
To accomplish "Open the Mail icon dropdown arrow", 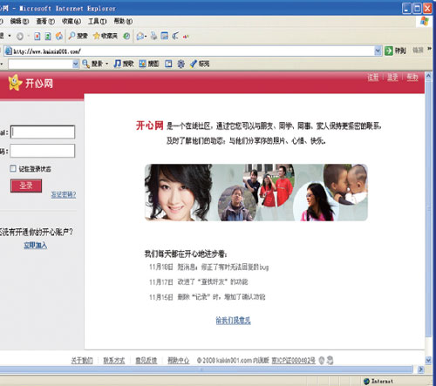I will 146,36.
